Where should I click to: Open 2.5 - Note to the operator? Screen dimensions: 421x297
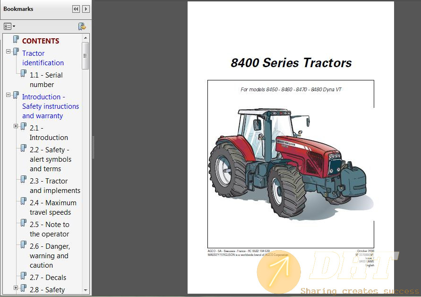50,229
